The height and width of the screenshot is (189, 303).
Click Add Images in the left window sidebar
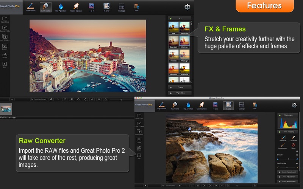(x=5, y=37)
